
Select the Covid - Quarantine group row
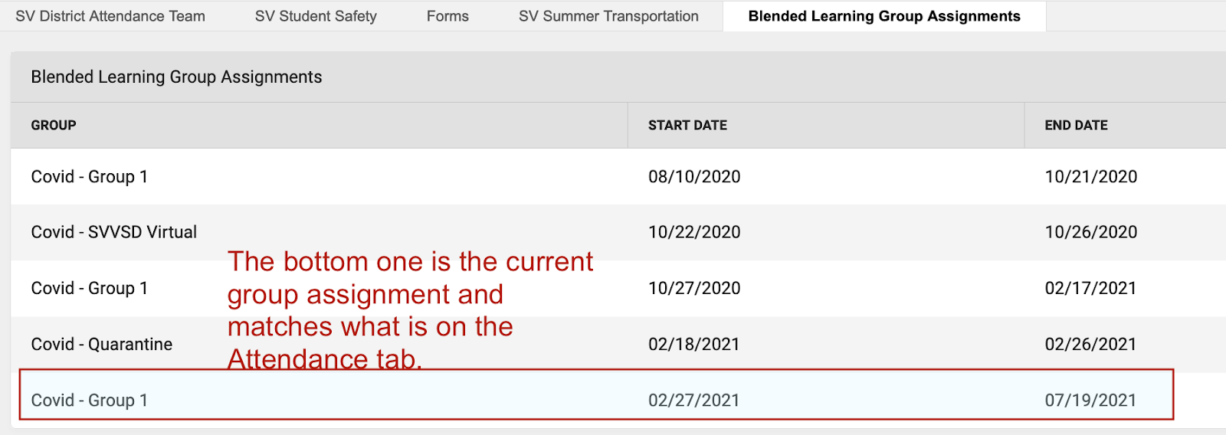[x=102, y=345]
